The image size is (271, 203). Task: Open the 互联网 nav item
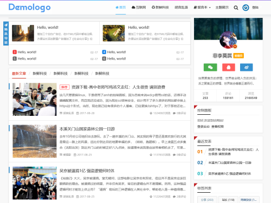[139, 8]
